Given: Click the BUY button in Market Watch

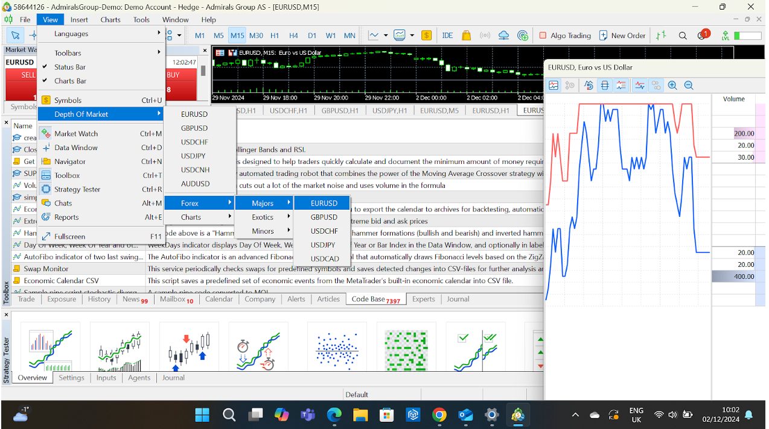Looking at the screenshot, I should [x=181, y=84].
